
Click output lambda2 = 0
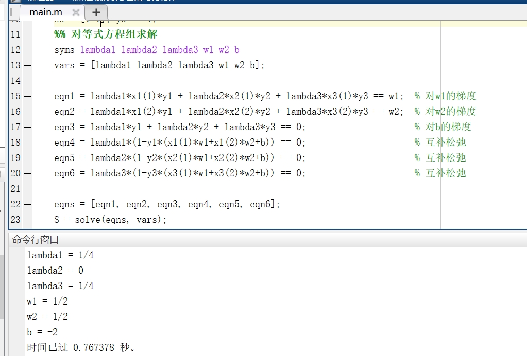coord(55,271)
